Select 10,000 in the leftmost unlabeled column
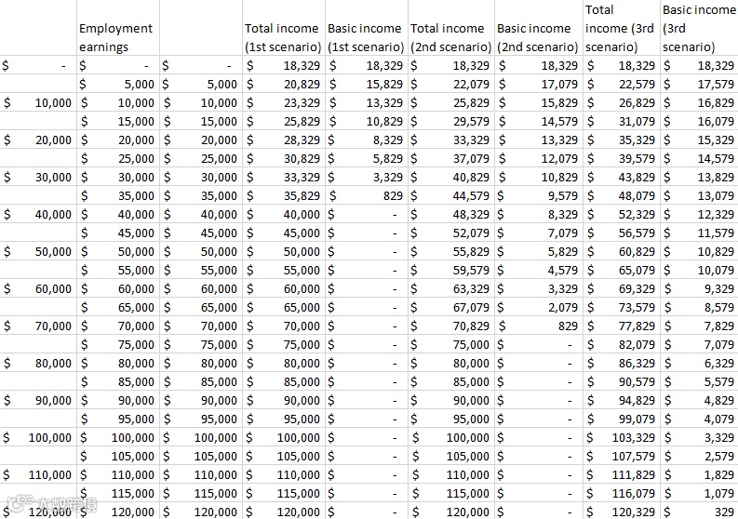 tap(53, 103)
